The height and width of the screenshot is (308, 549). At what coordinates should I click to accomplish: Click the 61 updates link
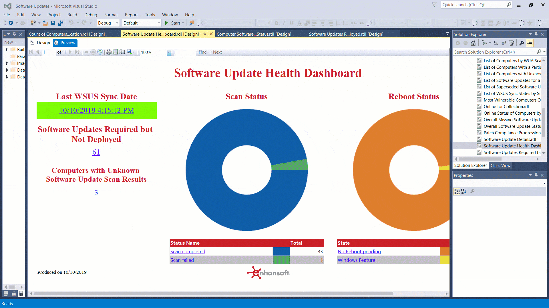[x=96, y=152]
